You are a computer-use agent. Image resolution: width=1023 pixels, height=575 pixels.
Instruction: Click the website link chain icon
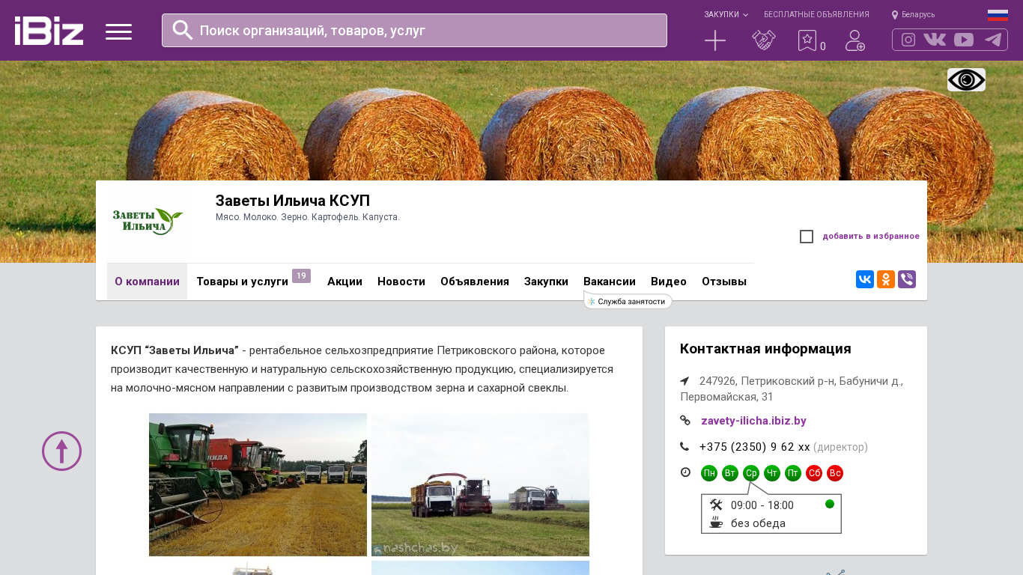tap(685, 421)
